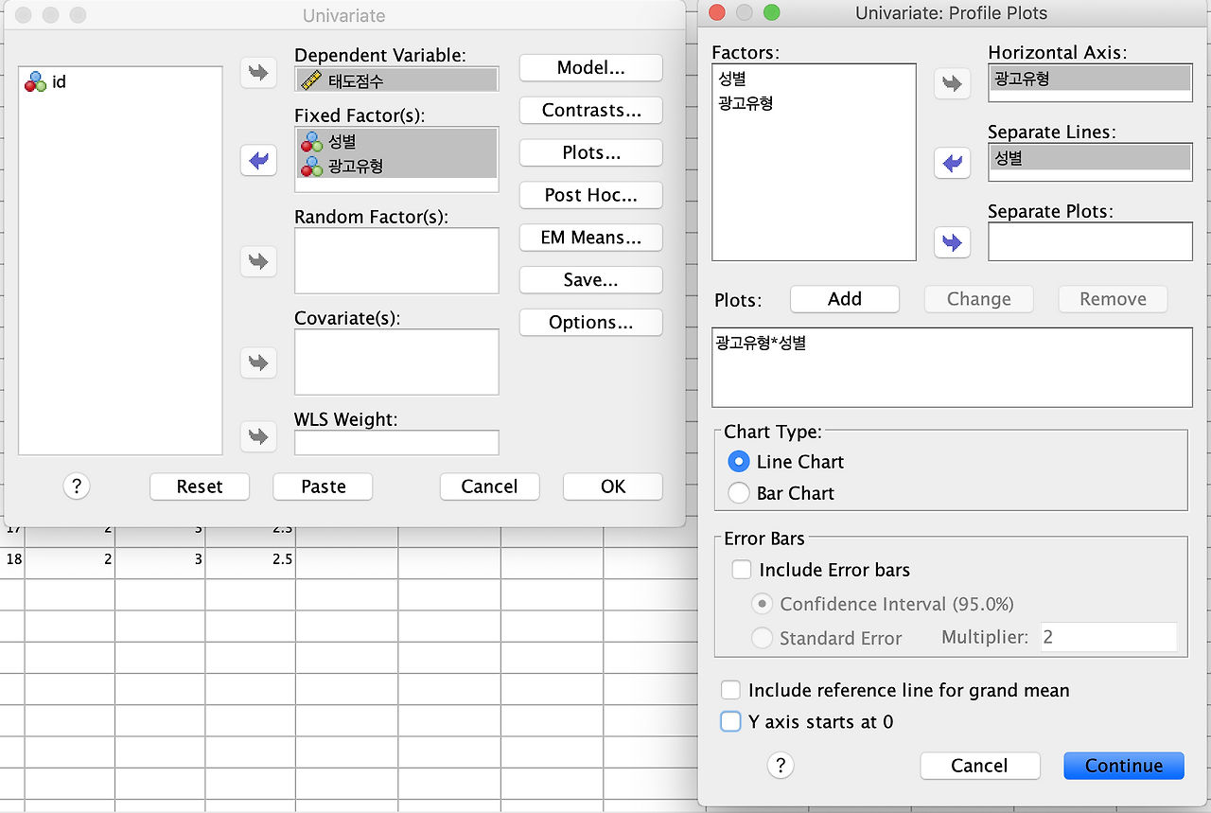Click Reset in Univariate dialog
This screenshot has width=1211, height=813.
[200, 486]
